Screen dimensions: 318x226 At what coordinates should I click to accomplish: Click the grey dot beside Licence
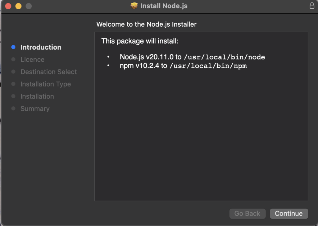[x=13, y=59]
